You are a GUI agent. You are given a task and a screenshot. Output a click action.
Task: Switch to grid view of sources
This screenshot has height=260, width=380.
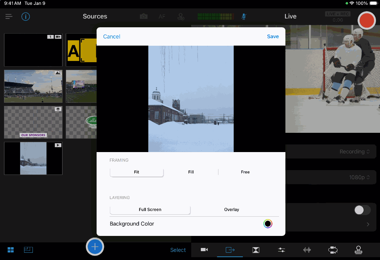[11, 250]
